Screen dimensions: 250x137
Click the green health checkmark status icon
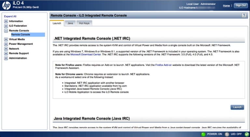click(247, 134)
